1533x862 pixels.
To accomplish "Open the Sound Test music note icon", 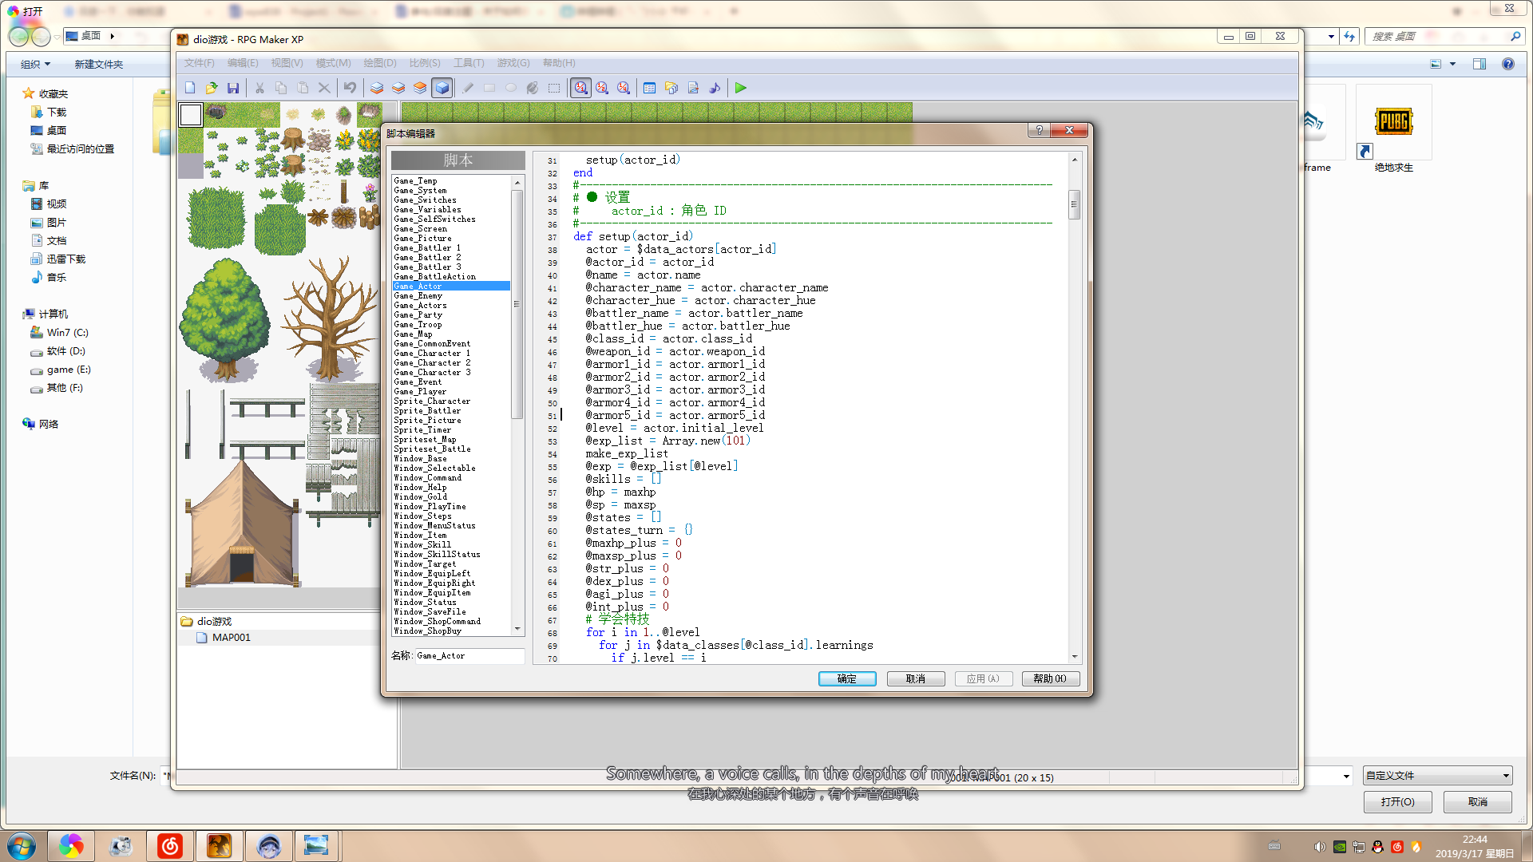I will [715, 88].
